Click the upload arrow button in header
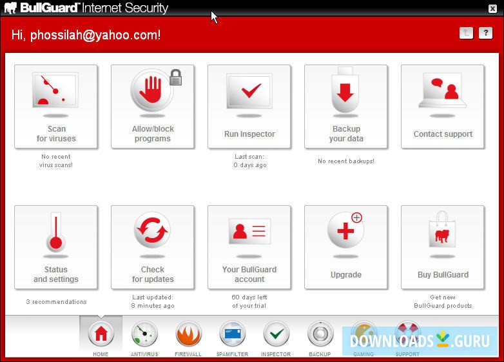 tap(466, 32)
